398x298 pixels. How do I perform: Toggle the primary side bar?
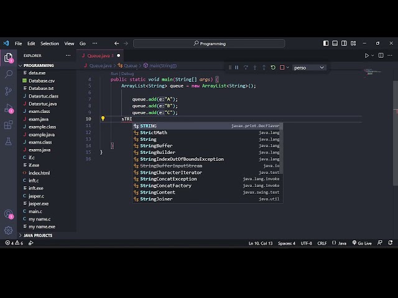click(x=326, y=43)
